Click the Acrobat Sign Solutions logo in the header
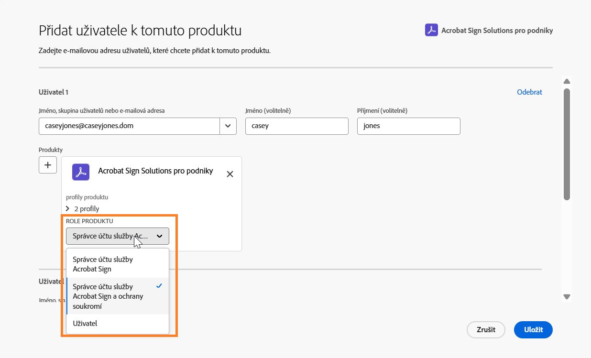This screenshot has width=591, height=358. point(431,30)
